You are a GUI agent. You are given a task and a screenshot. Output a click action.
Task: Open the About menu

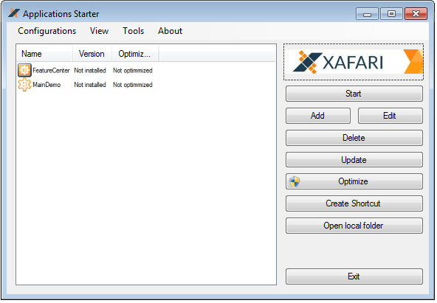coord(170,31)
